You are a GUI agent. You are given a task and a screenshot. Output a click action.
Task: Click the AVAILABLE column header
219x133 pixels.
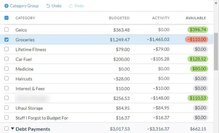click(196, 18)
